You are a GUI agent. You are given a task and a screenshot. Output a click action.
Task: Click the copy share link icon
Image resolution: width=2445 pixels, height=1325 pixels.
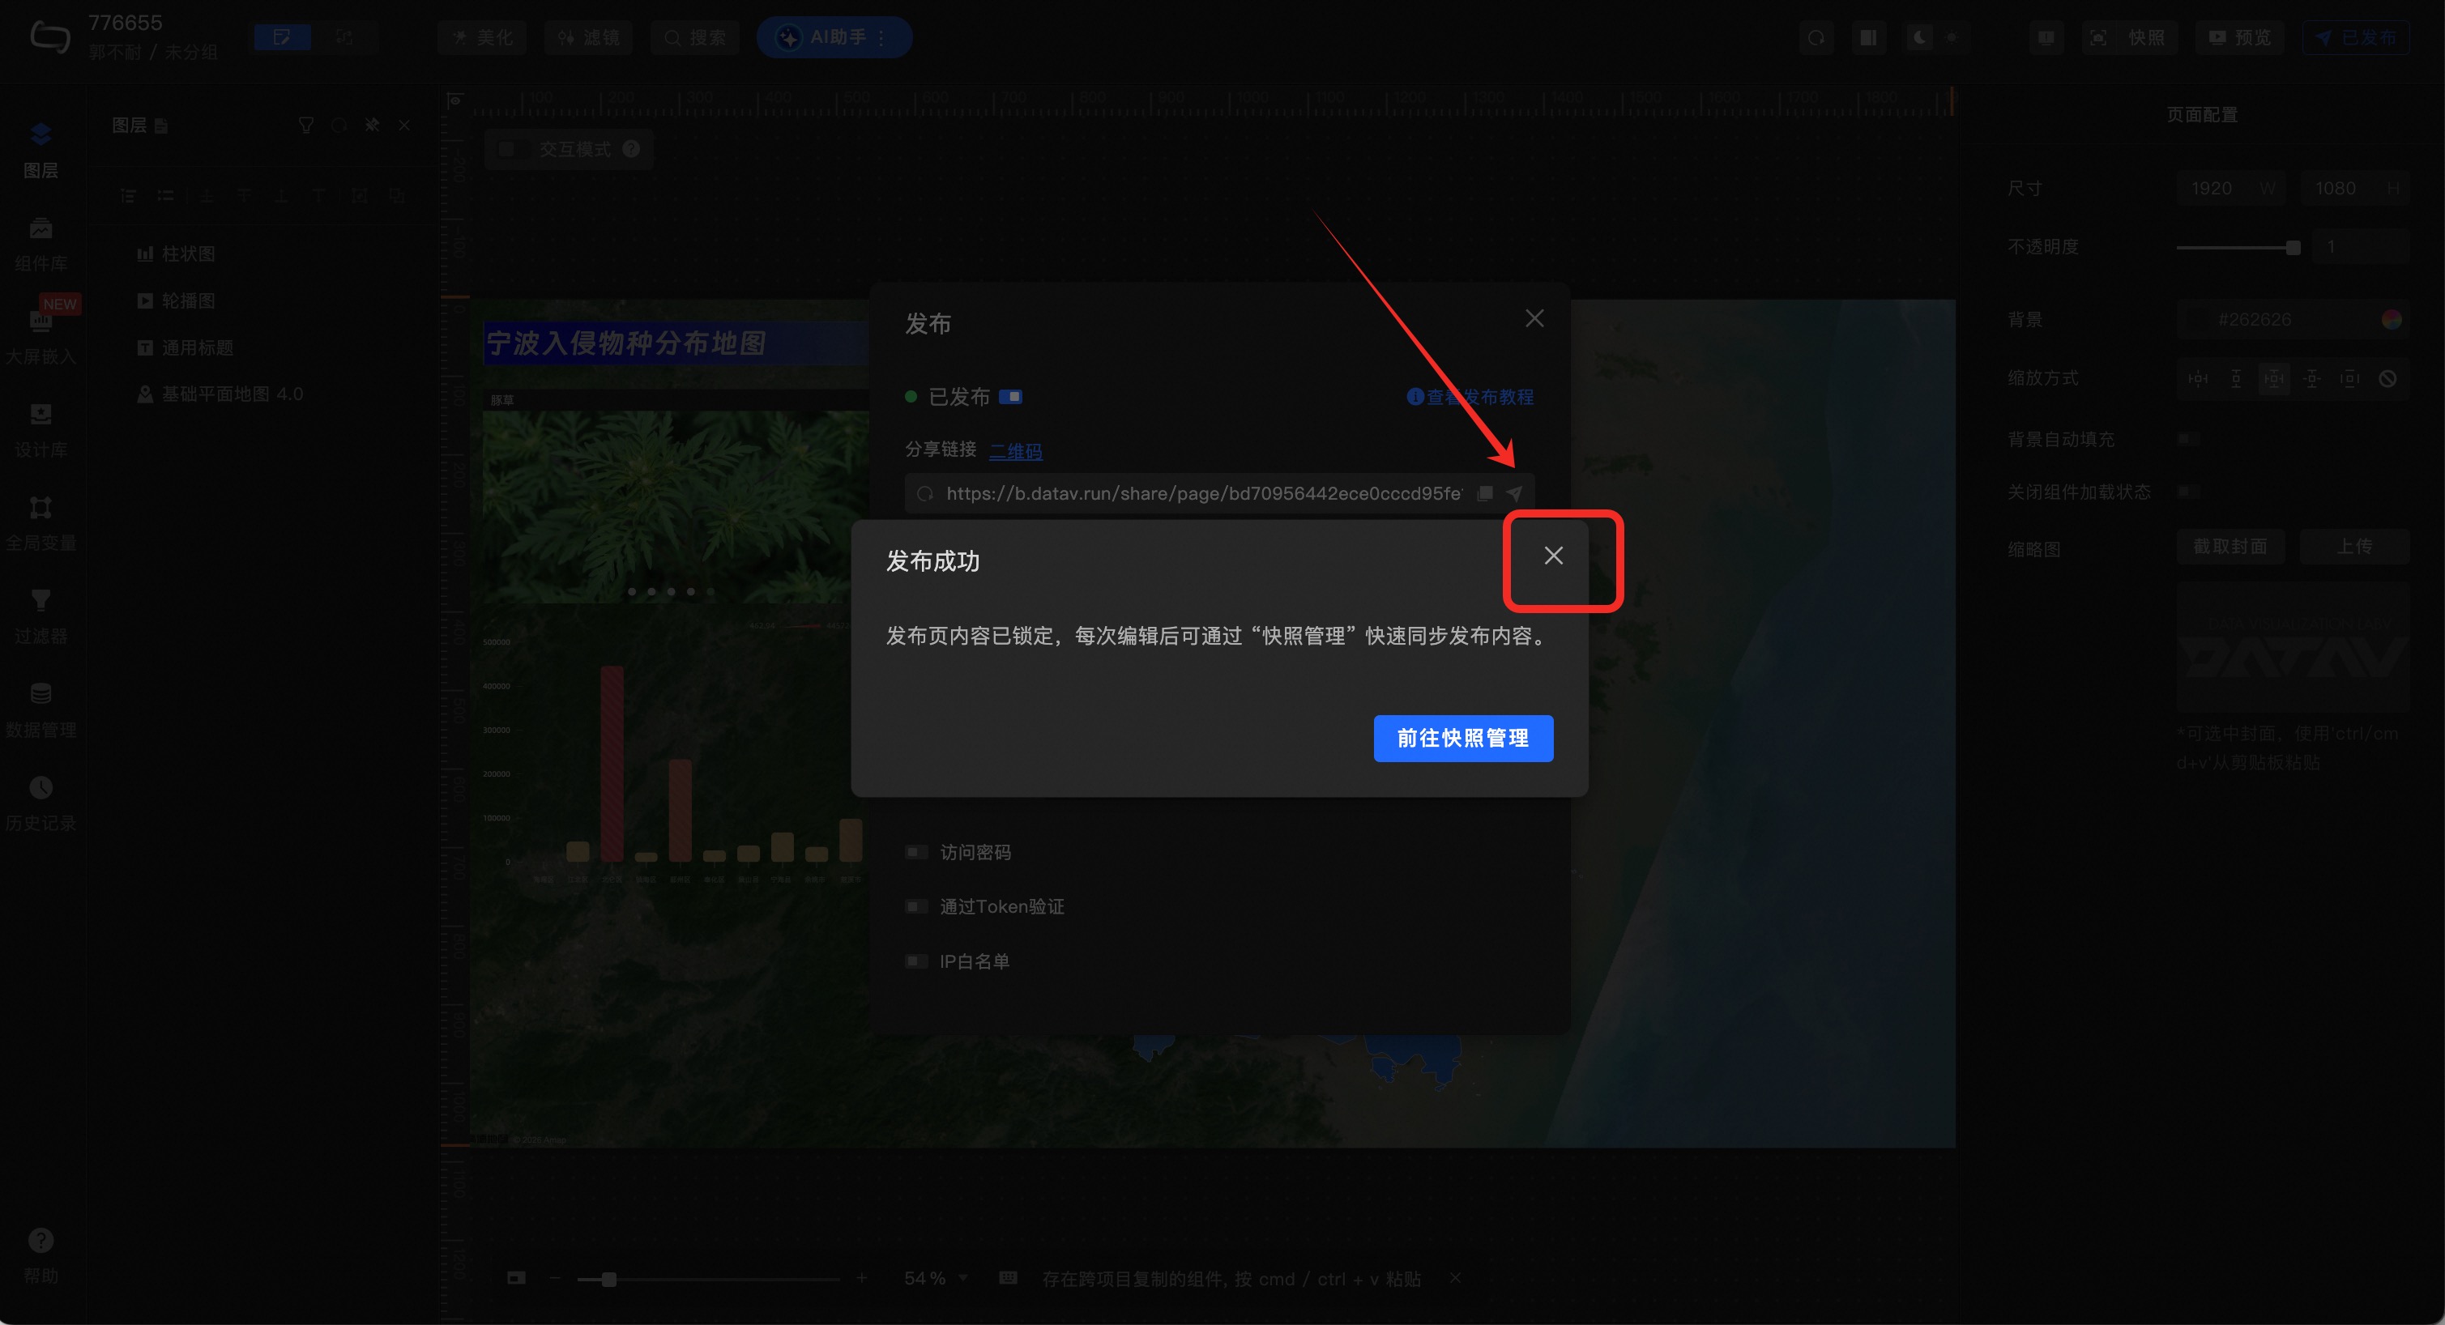(x=1486, y=493)
